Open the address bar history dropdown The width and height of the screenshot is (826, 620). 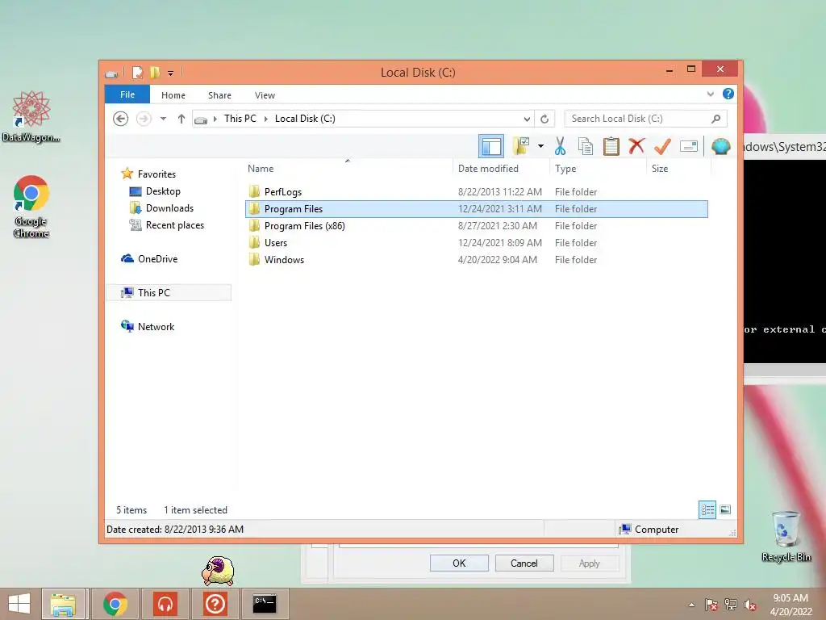point(527,119)
